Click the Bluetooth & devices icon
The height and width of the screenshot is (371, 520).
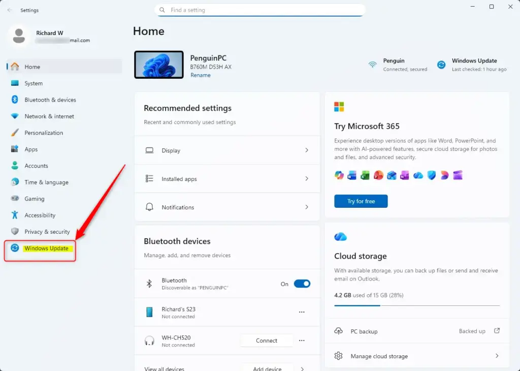tap(15, 100)
